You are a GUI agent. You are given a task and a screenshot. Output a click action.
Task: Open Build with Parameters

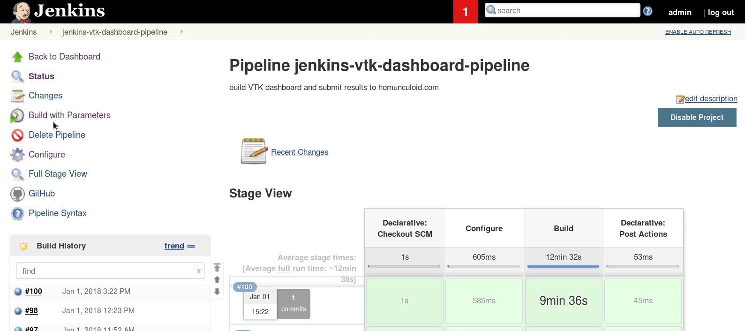coord(69,115)
